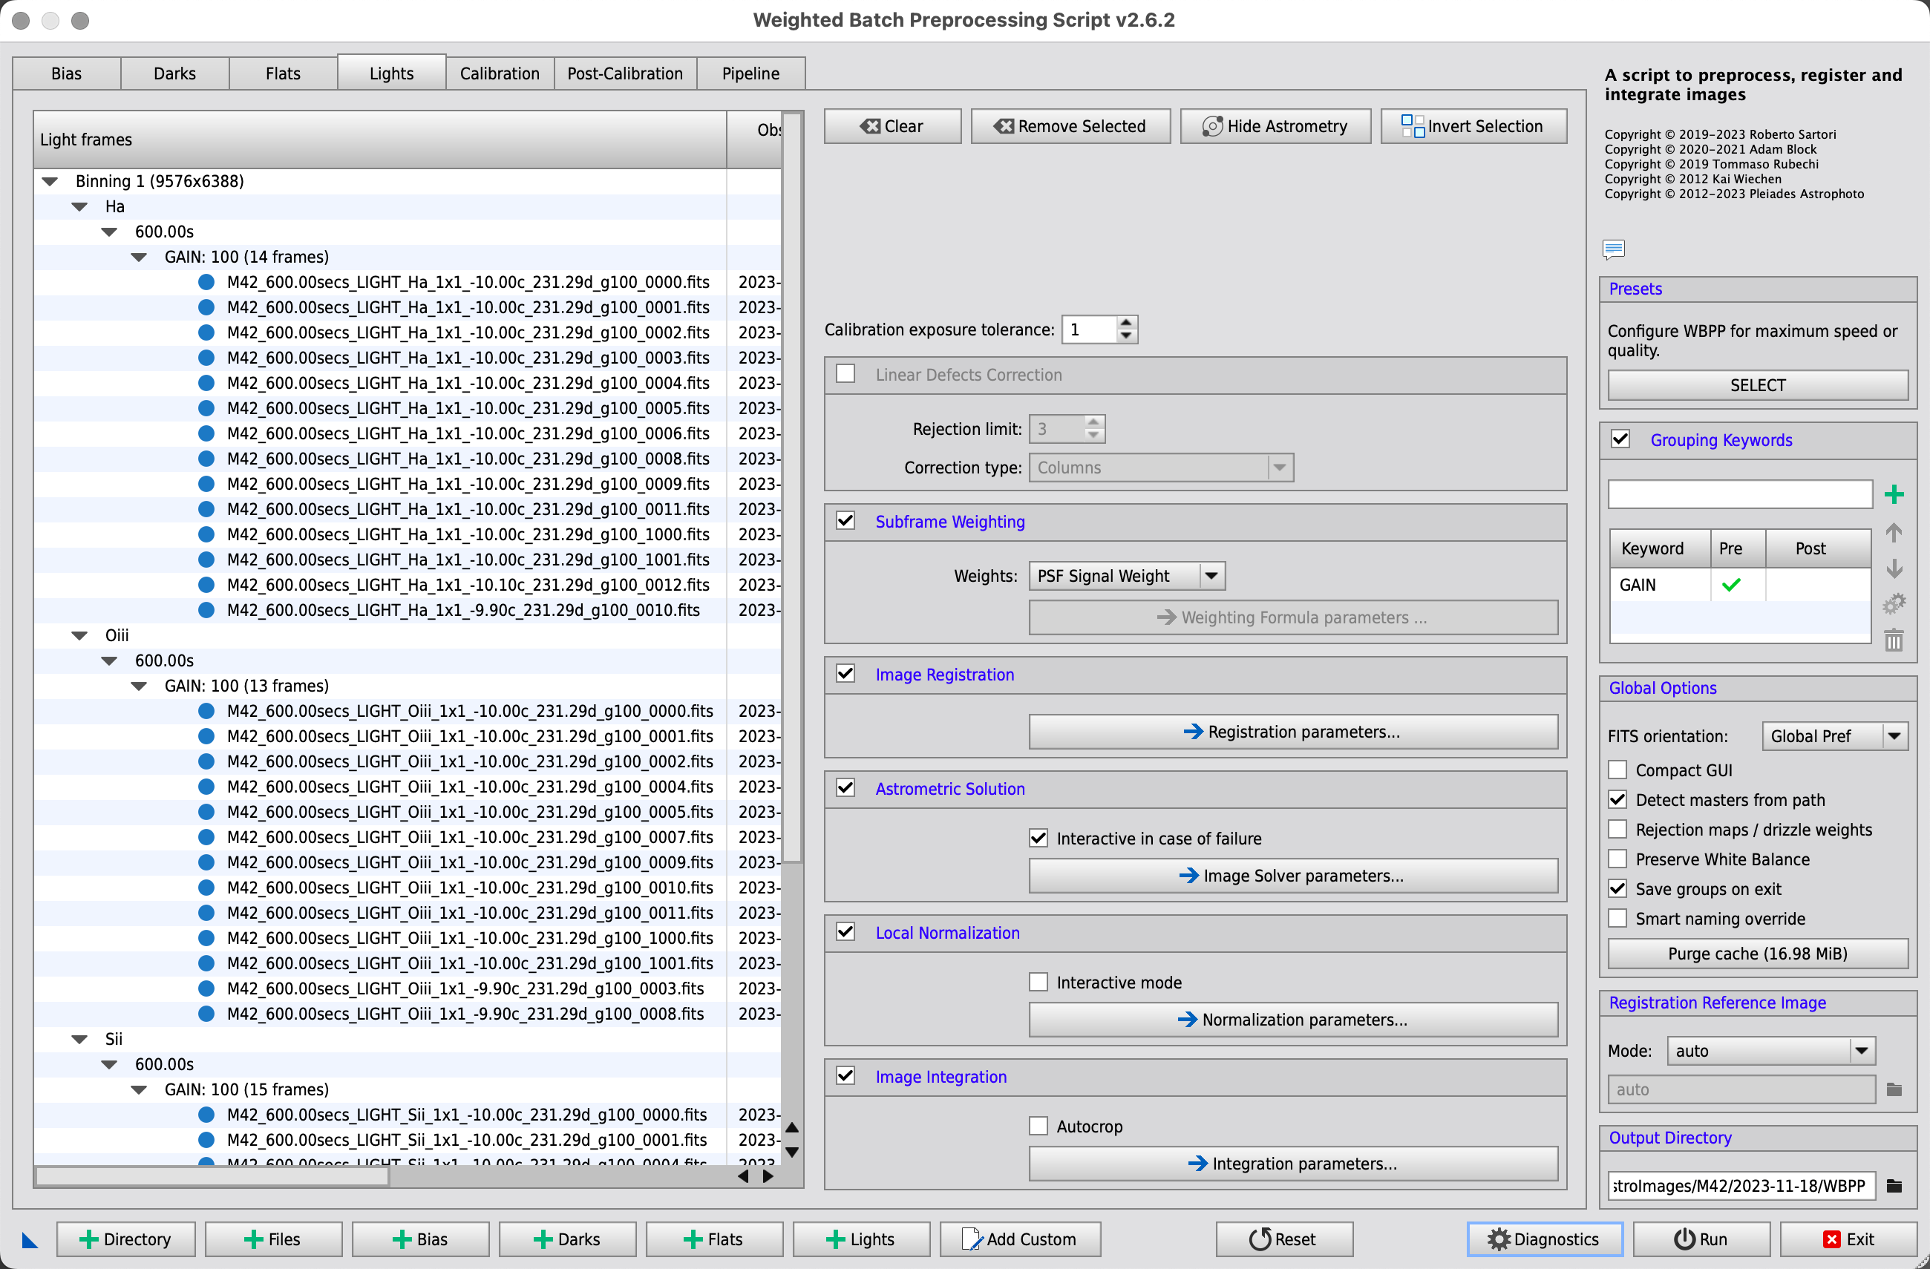Adjust the Calibration exposure tolerance stepper
This screenshot has width=1930, height=1269.
pos(1126,329)
